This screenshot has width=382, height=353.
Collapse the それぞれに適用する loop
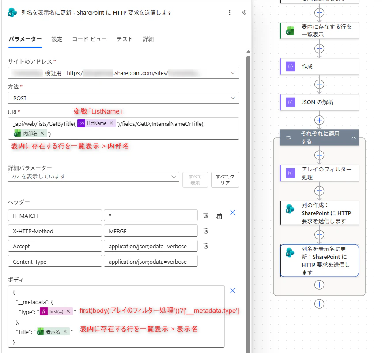pos(353,138)
